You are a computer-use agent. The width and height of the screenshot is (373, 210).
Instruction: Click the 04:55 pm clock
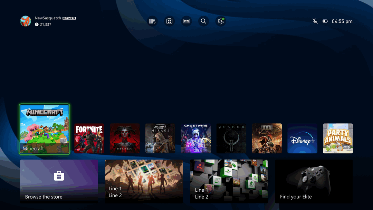point(342,21)
